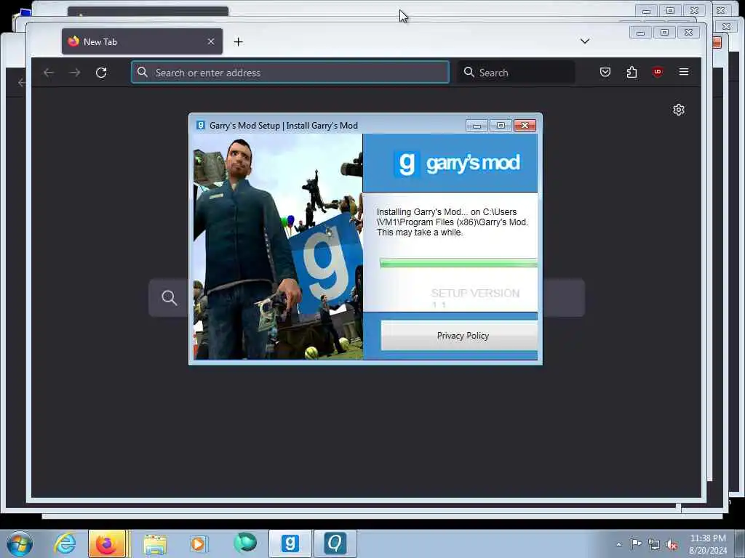
Task: Open a new tab with the plus button
Action: point(238,41)
